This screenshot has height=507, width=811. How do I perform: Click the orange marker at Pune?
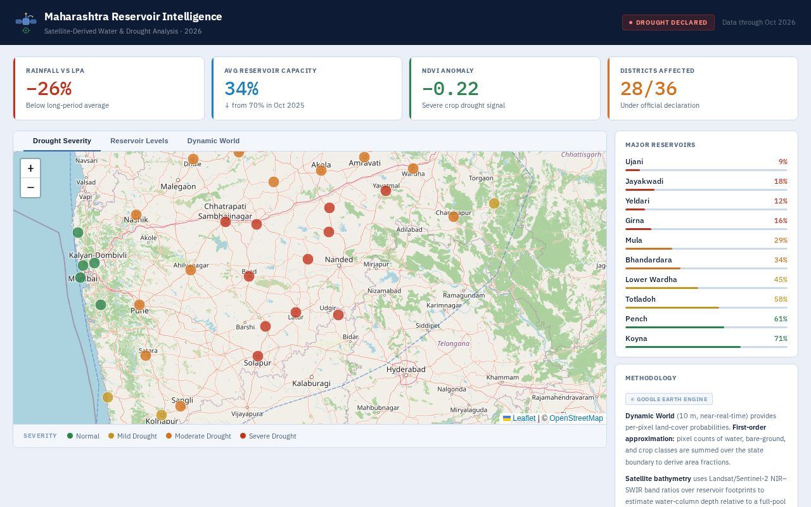pyautogui.click(x=139, y=305)
